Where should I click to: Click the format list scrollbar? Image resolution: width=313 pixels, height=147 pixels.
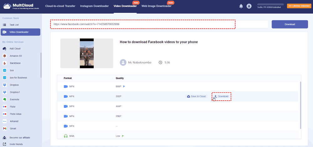pyautogui.click(x=300, y=105)
